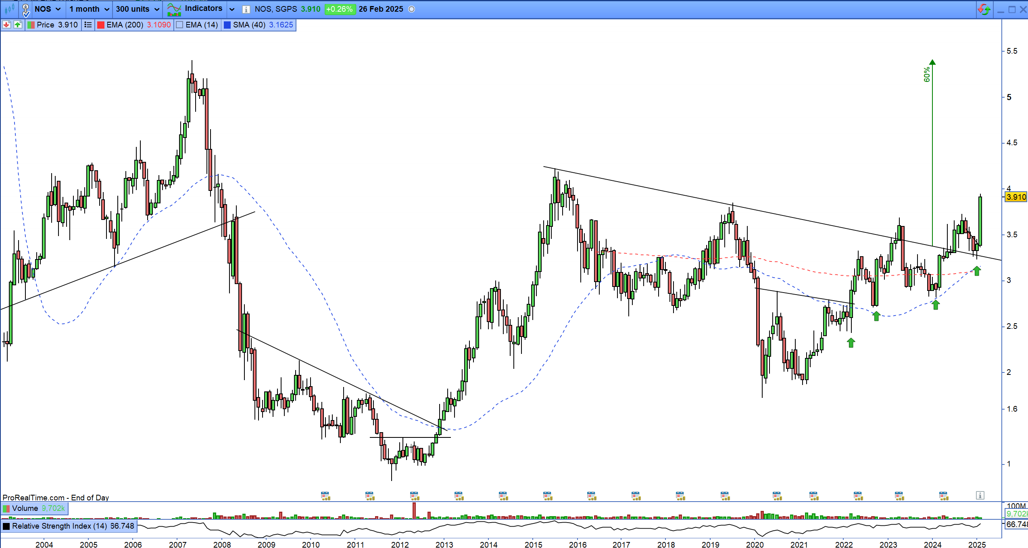Click the info icon at chart bottom right
The image size is (1028, 548).
point(980,495)
